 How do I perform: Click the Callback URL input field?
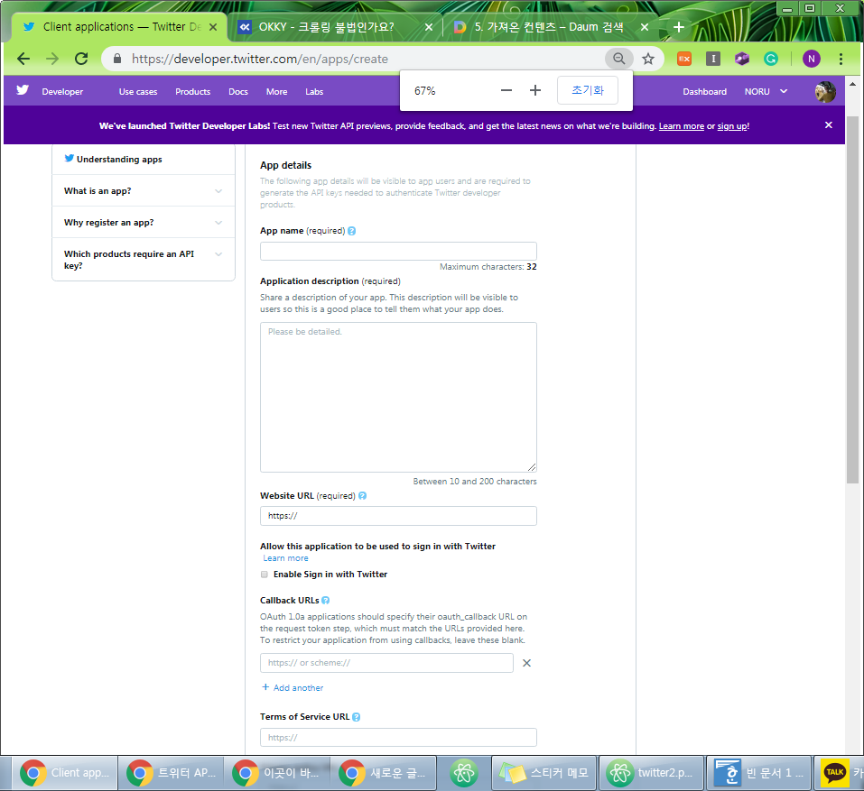click(386, 663)
